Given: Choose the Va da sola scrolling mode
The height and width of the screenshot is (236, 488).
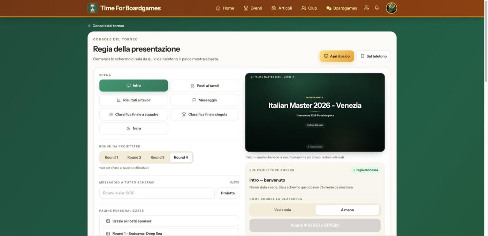Looking at the screenshot, I should tap(283, 210).
